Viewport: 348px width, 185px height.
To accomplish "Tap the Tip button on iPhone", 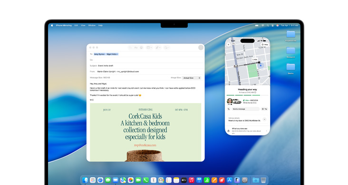I will tap(264, 109).
